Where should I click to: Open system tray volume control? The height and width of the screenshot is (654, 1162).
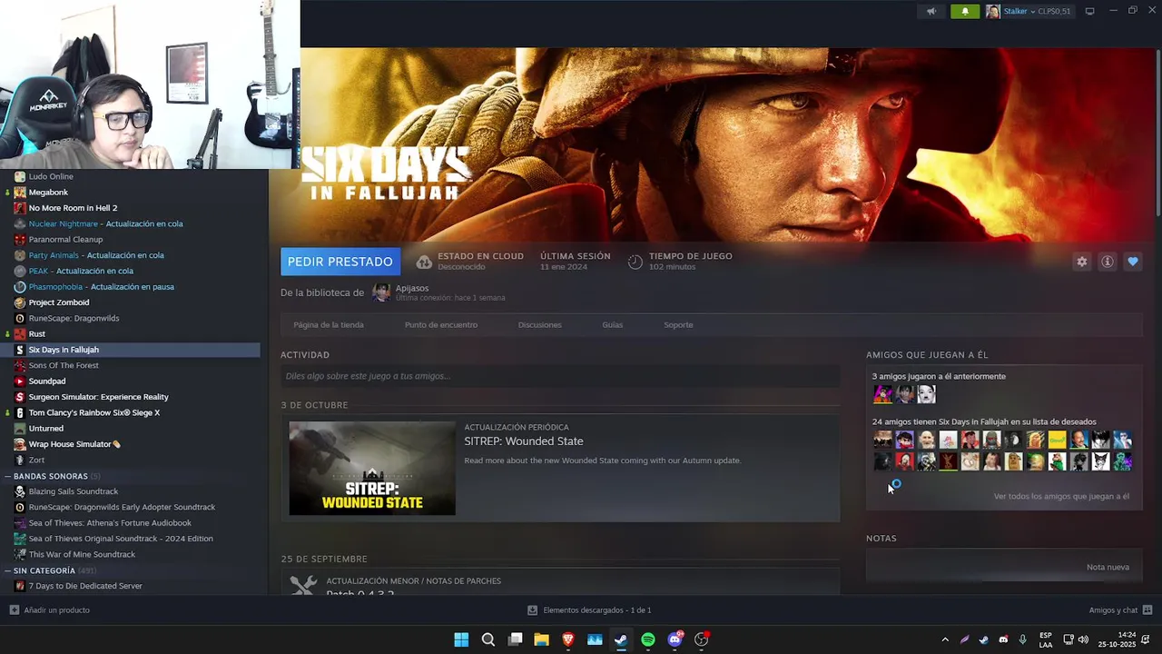point(1082,639)
